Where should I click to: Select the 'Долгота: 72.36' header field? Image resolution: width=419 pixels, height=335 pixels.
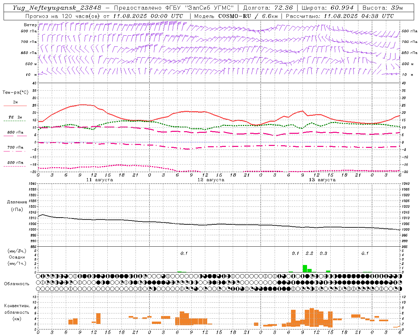(x=268, y=8)
